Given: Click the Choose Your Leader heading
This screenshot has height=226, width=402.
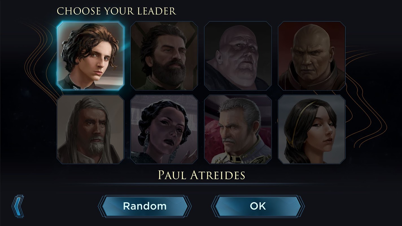Looking at the screenshot, I should (x=116, y=11).
